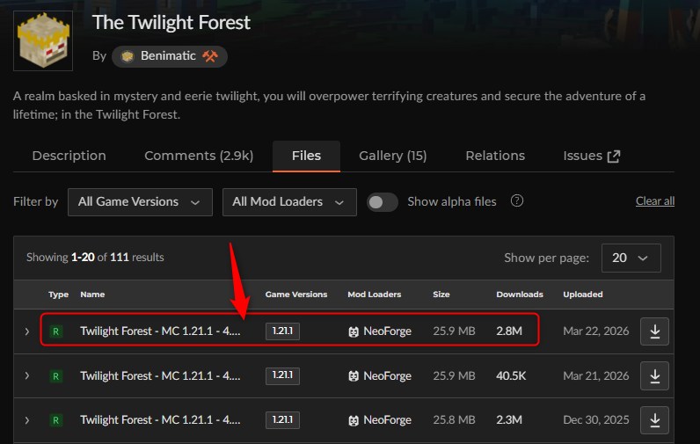Click Benimatic's small avatar icon

coord(128,56)
